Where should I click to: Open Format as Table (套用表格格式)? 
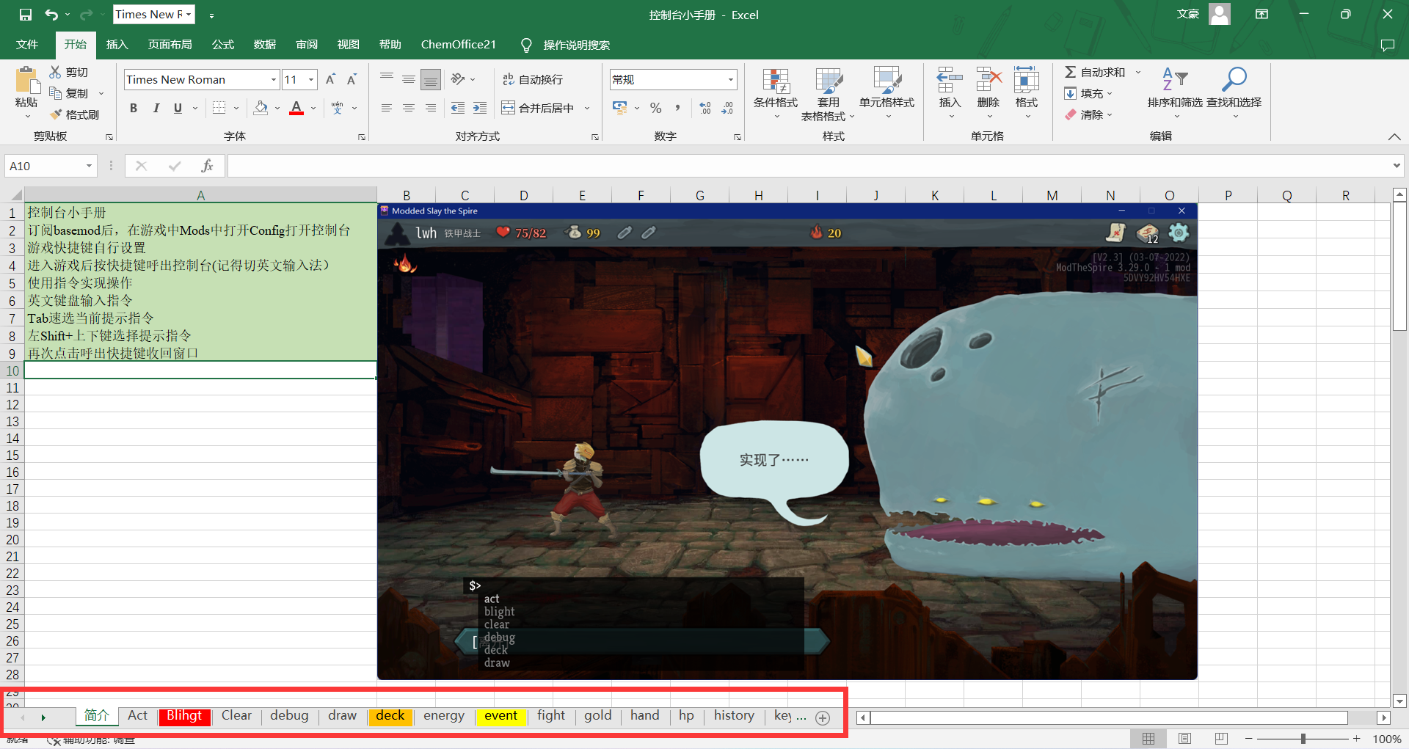pos(828,93)
